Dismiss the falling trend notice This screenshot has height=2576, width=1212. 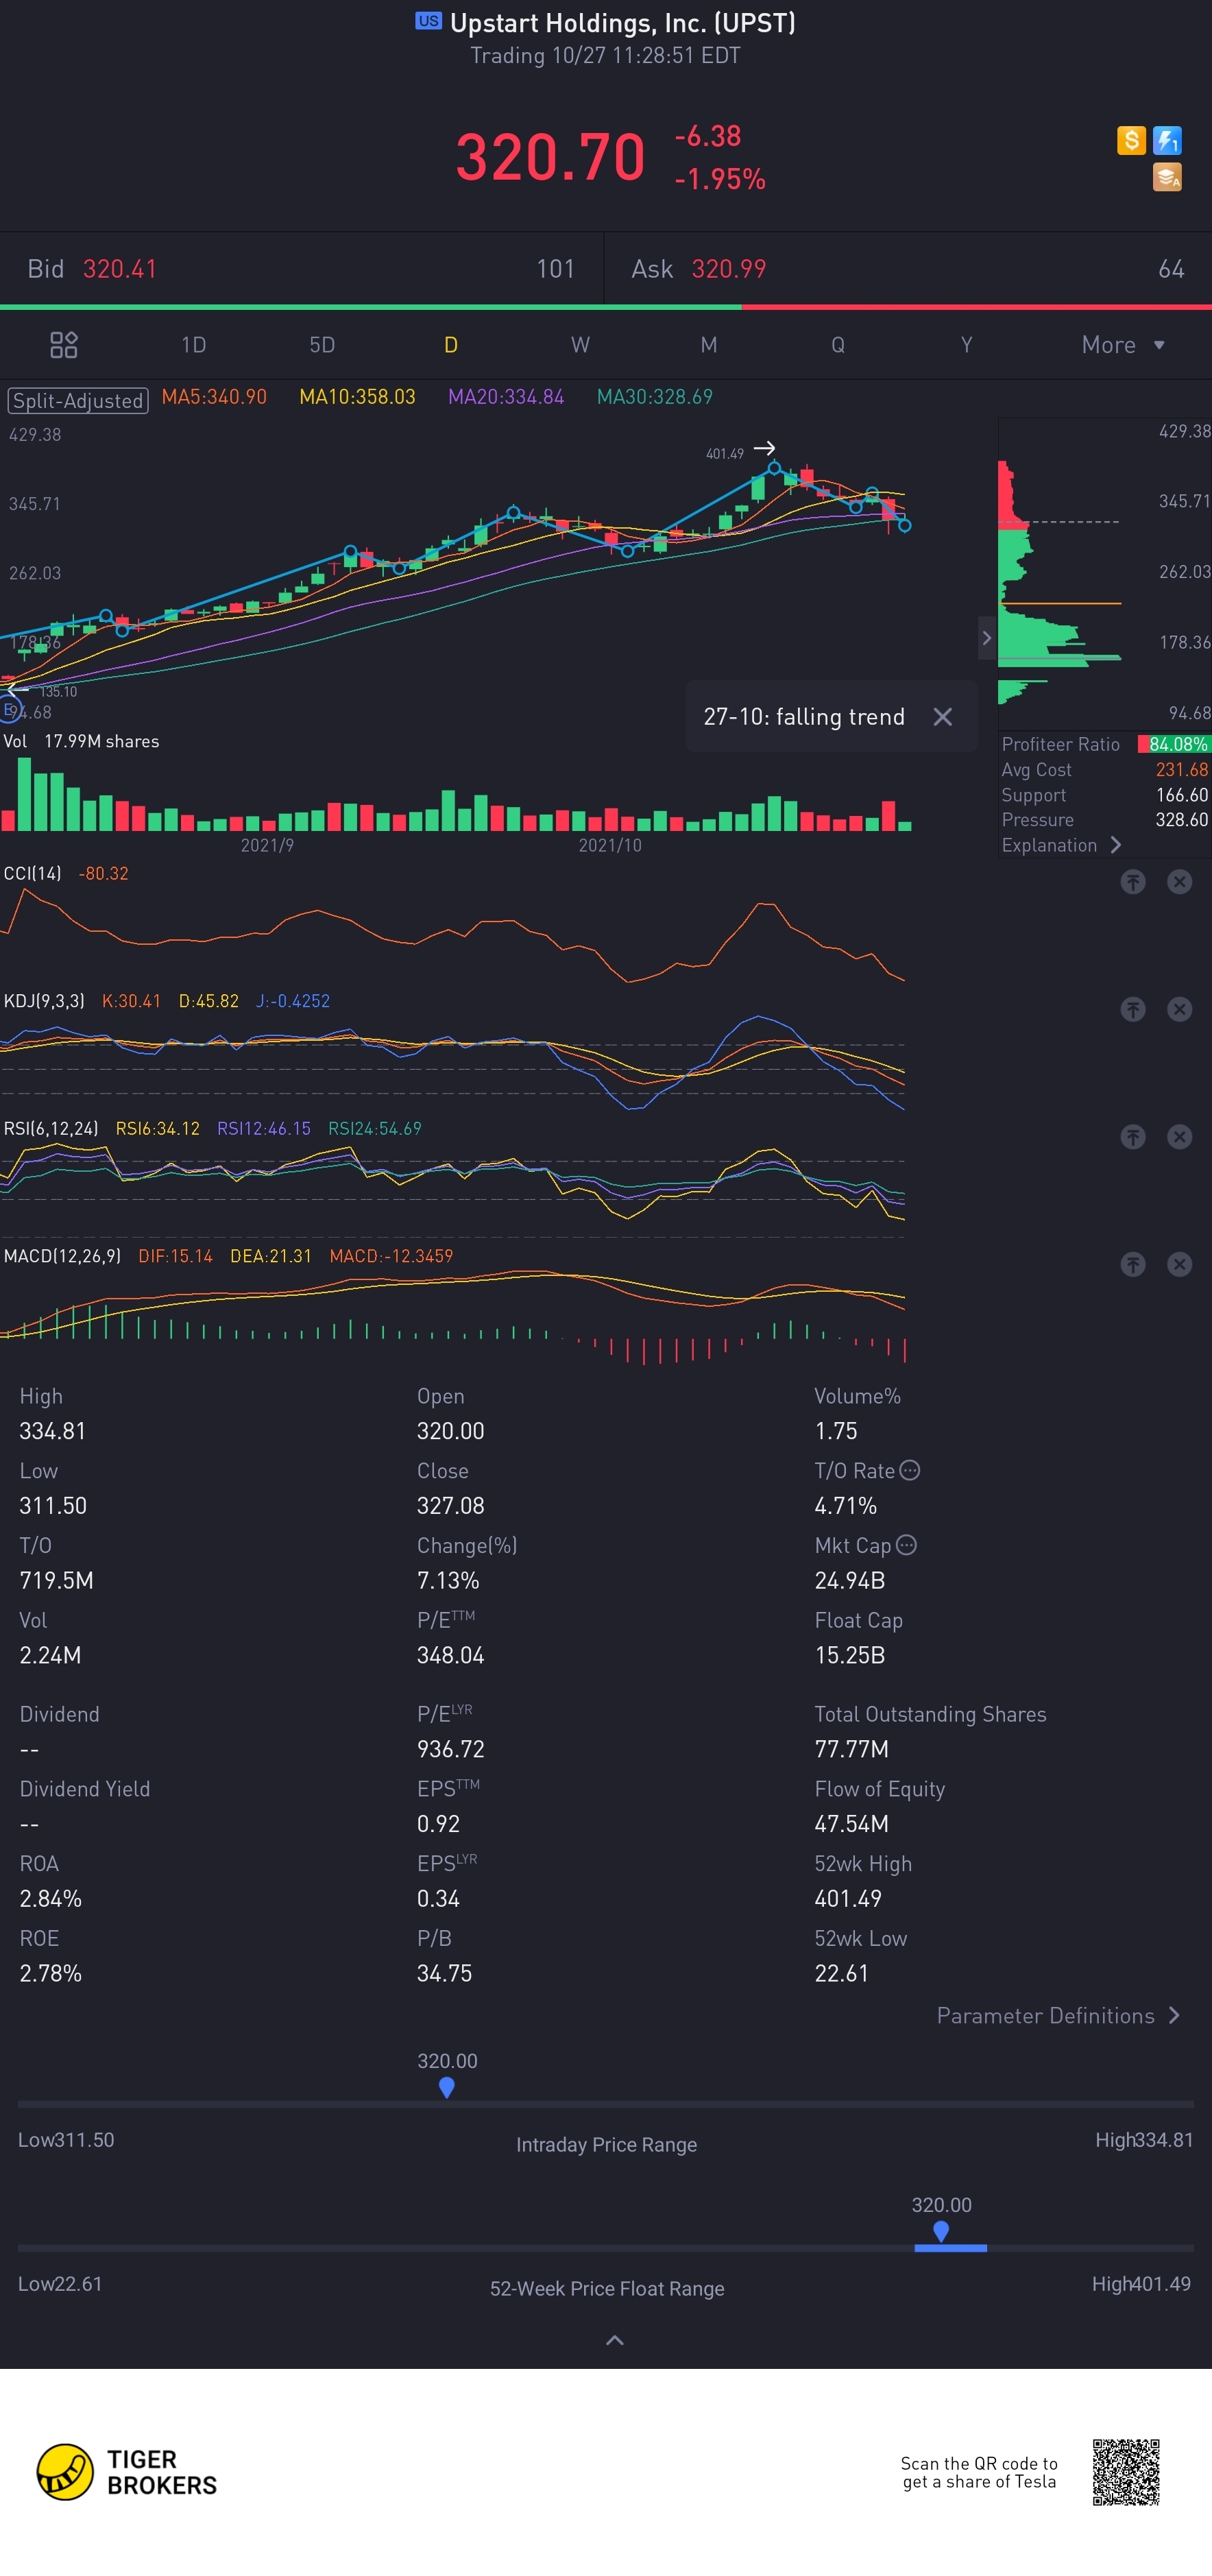tap(942, 717)
